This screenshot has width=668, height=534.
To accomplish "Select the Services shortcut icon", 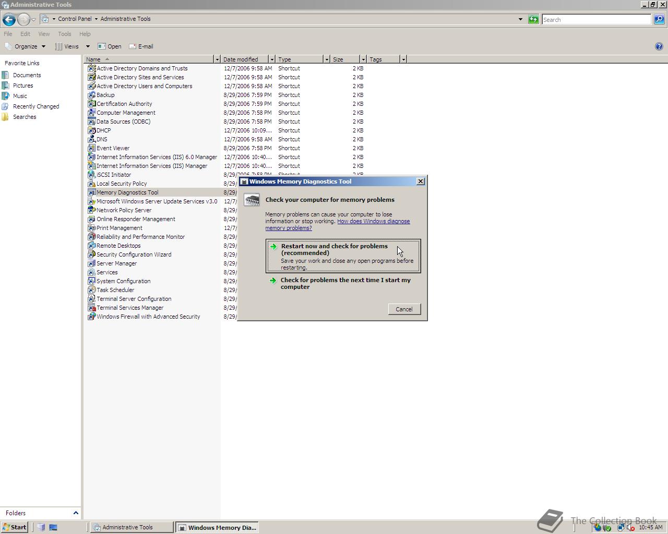I will pos(91,272).
